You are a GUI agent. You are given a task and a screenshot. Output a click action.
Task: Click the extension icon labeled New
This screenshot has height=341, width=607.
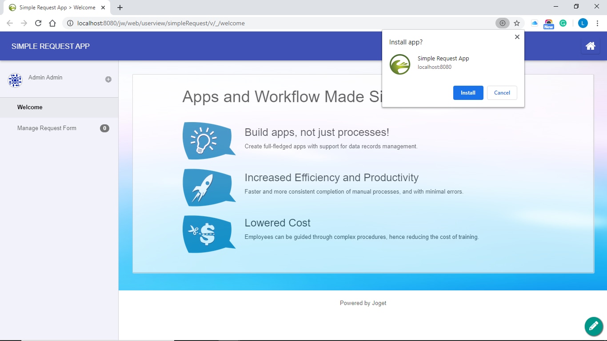(x=549, y=24)
